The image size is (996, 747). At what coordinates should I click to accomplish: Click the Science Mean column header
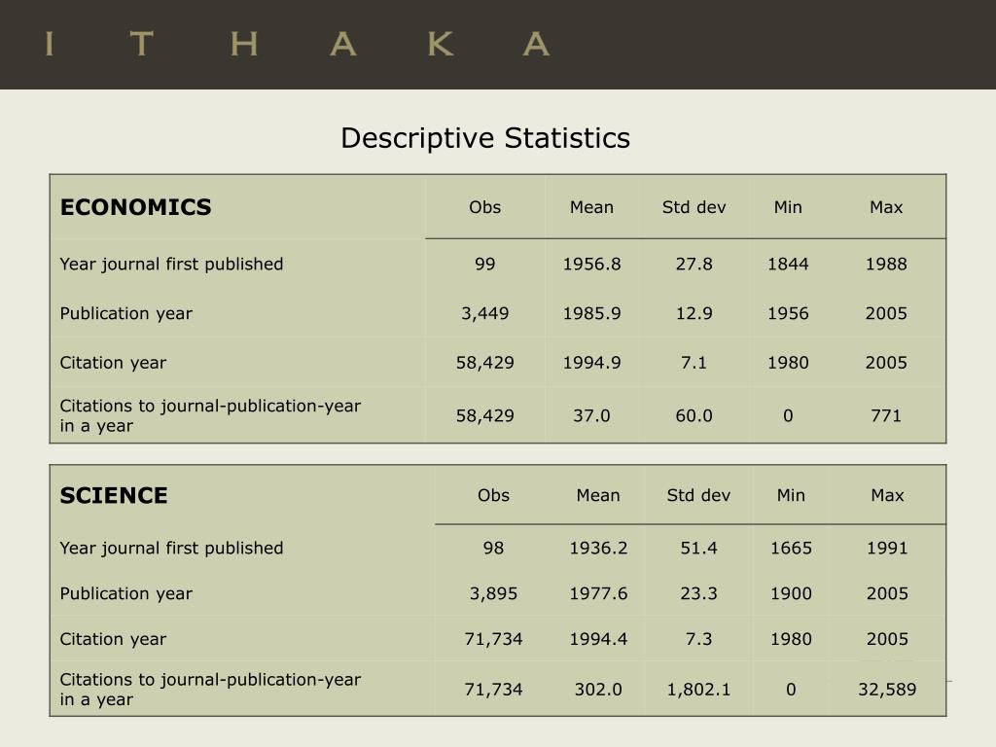598,495
